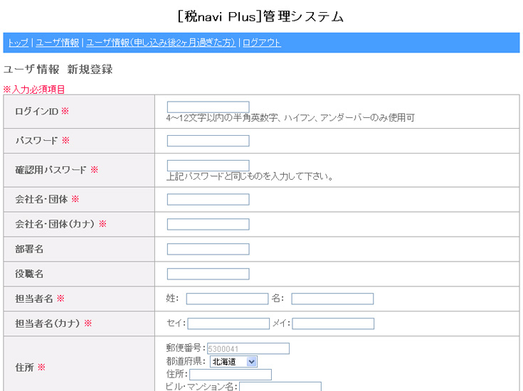Open the 都道府県 dropdown showing 北海道
This screenshot has height=391, width=523.
coord(233,362)
